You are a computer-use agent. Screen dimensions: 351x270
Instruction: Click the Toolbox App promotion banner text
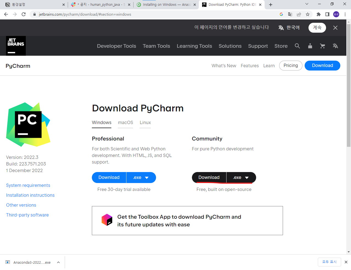pos(179,221)
